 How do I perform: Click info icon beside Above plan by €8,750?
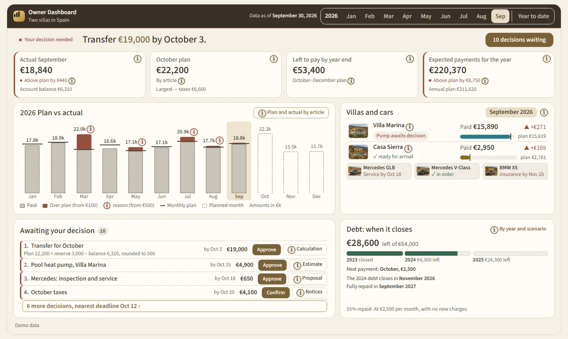click(x=485, y=81)
